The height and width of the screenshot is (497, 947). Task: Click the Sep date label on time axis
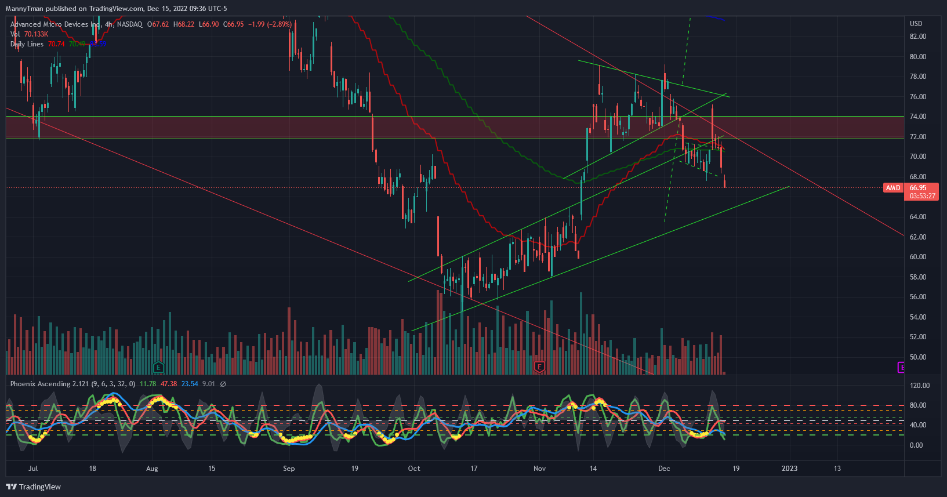click(289, 469)
